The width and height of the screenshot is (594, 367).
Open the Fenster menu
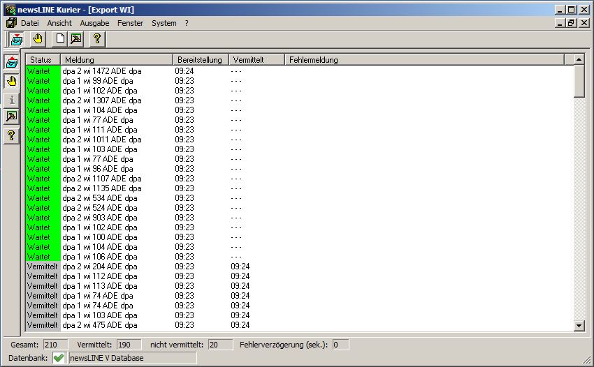(131, 23)
